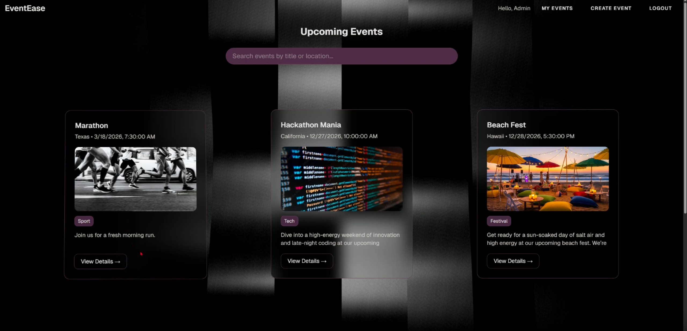Open the MY EVENTS menu item
The height and width of the screenshot is (331, 687).
point(557,8)
